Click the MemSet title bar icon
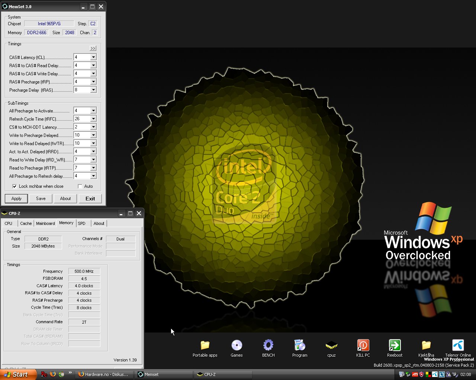 5,6
